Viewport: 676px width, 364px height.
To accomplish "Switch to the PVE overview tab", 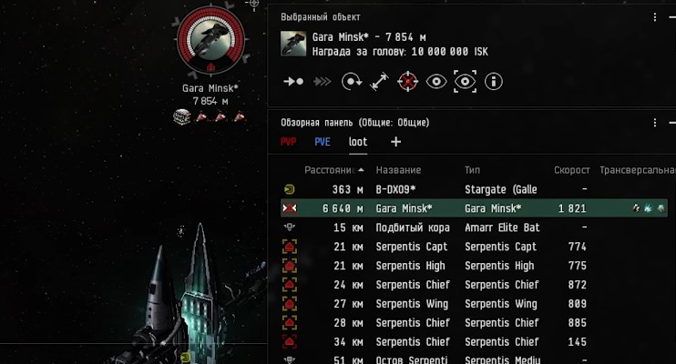I will (x=323, y=142).
